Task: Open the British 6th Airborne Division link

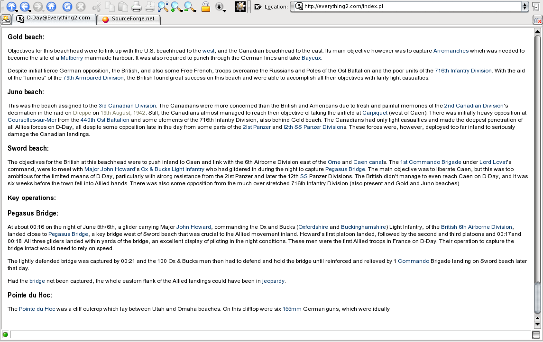Action: point(477,227)
